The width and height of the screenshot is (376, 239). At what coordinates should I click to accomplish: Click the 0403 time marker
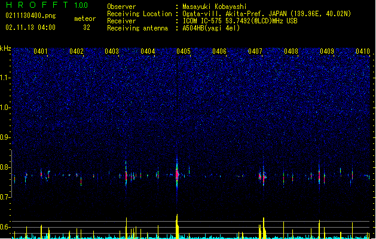coord(112,51)
